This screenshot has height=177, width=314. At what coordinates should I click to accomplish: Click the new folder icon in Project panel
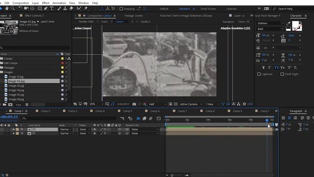tap(4, 105)
